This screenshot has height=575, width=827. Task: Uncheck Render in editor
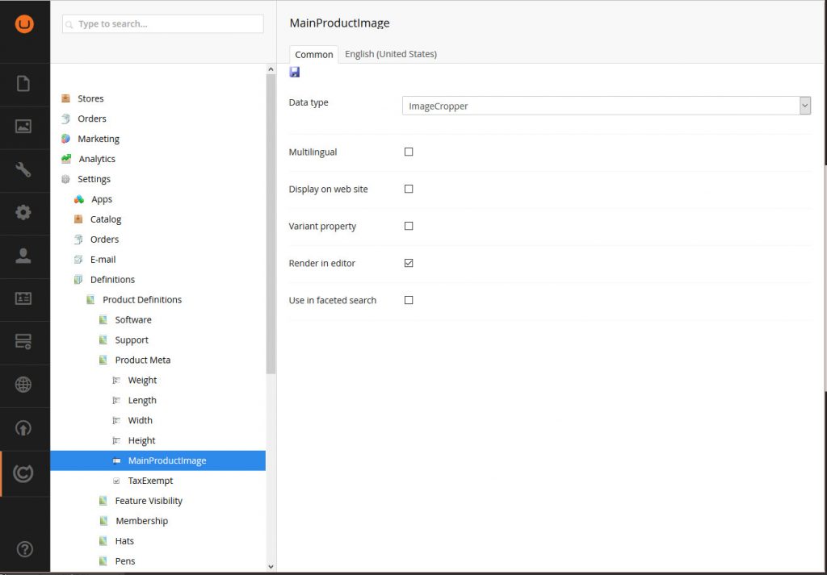click(x=409, y=263)
